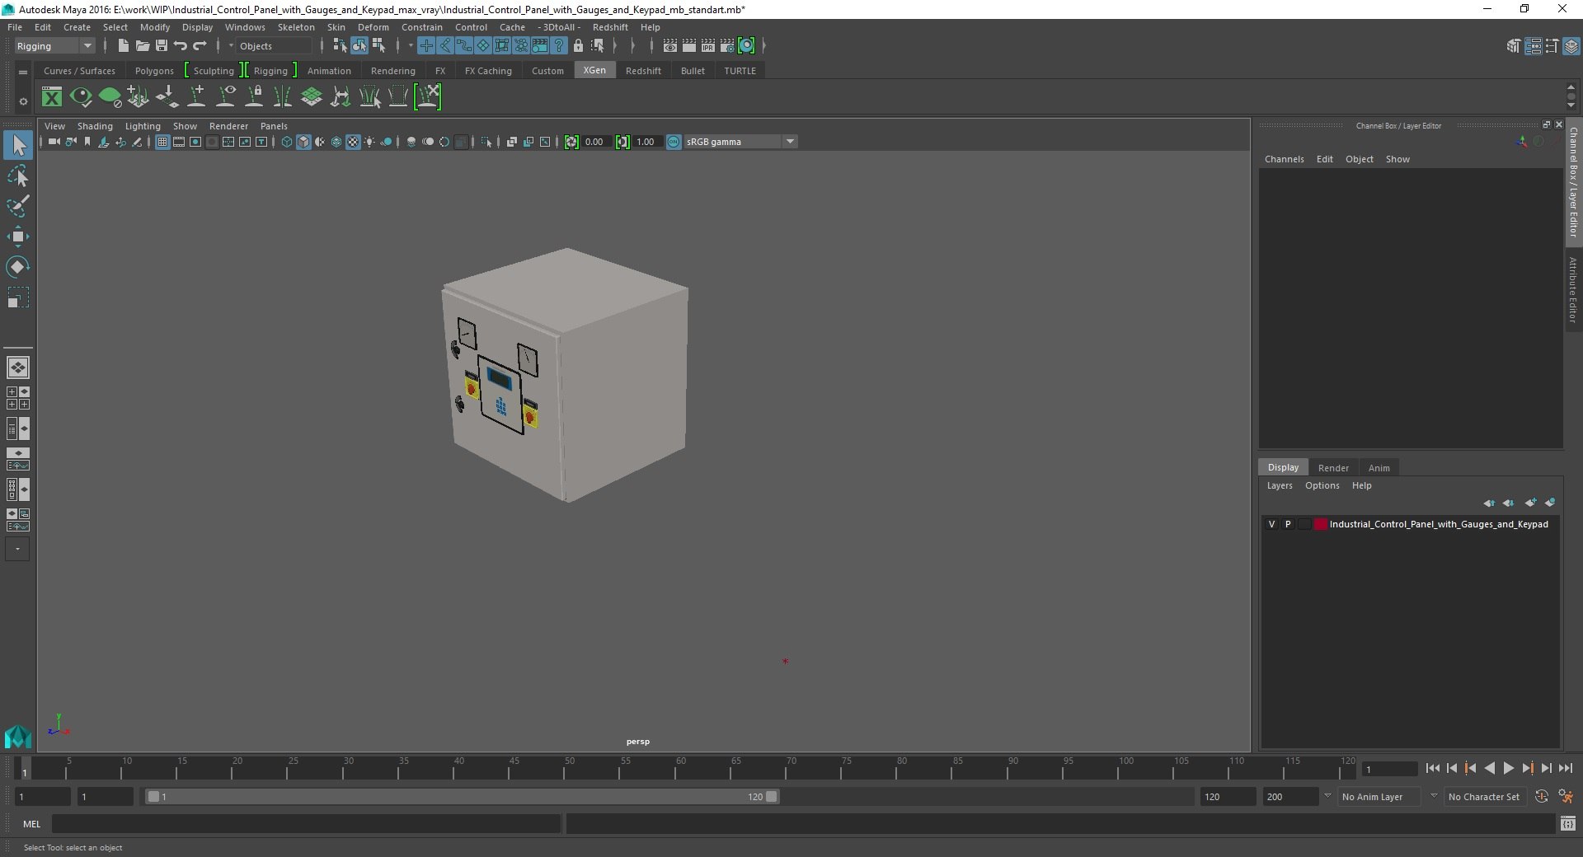Activate the Rotate tool in toolbox
The width and height of the screenshot is (1583, 857).
[x=18, y=267]
